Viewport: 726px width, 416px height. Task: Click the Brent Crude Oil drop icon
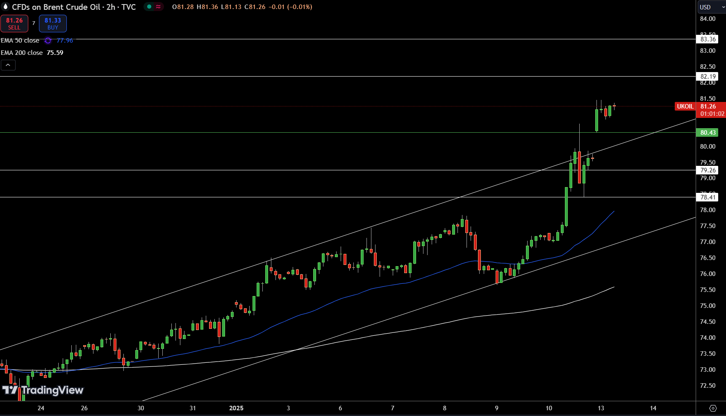coord(5,7)
